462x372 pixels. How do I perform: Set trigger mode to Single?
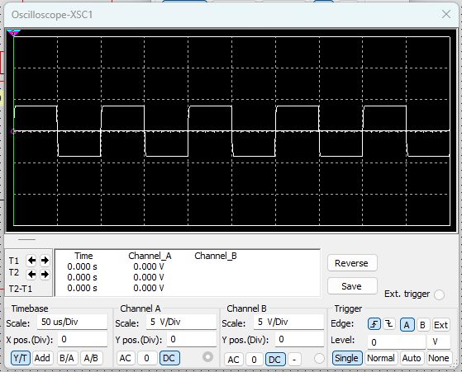pyautogui.click(x=347, y=358)
